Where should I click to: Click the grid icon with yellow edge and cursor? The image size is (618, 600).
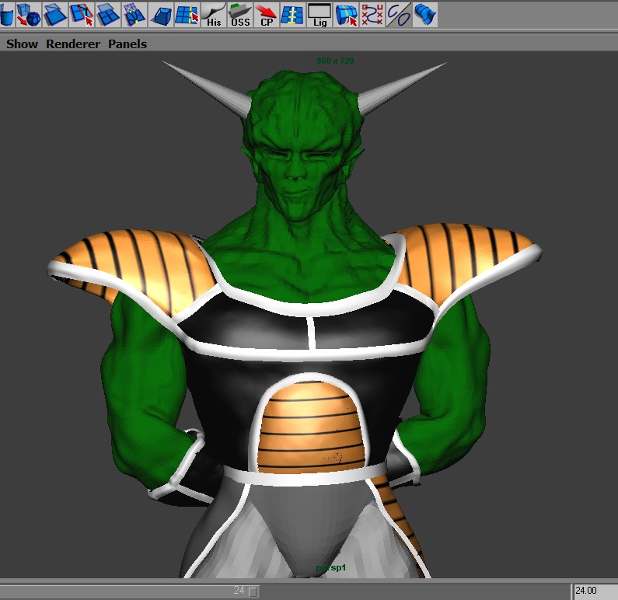click(x=187, y=15)
